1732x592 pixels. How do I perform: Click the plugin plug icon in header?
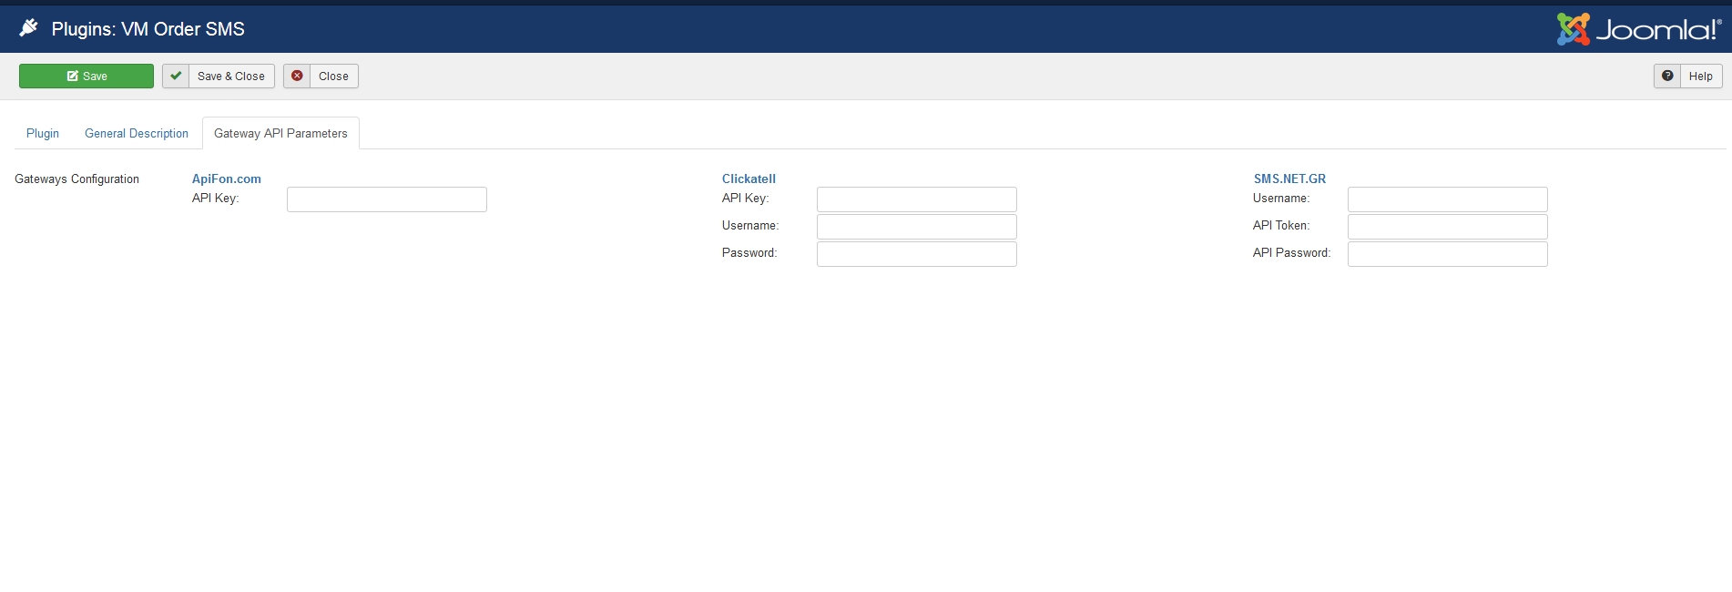(29, 28)
